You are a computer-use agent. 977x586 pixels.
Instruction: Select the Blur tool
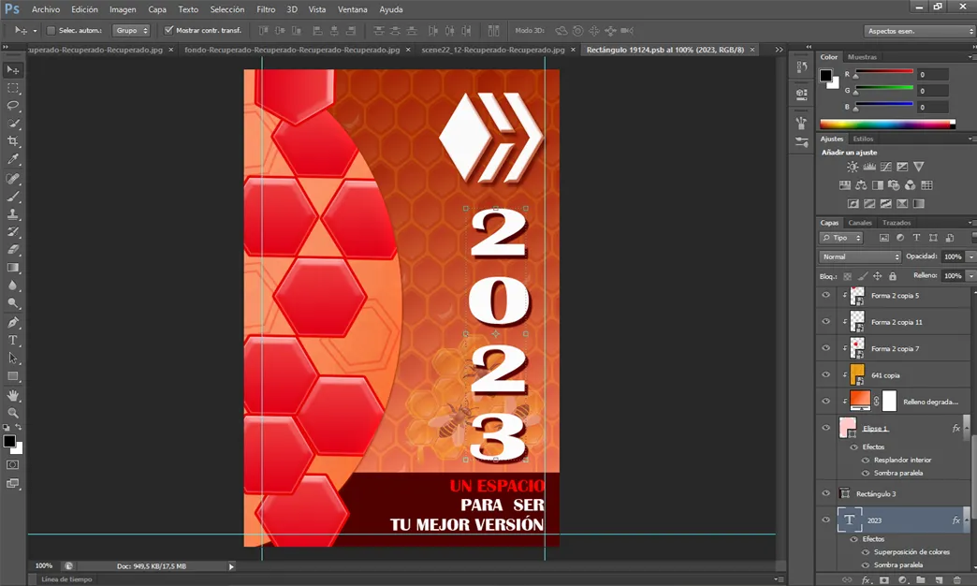coord(13,286)
